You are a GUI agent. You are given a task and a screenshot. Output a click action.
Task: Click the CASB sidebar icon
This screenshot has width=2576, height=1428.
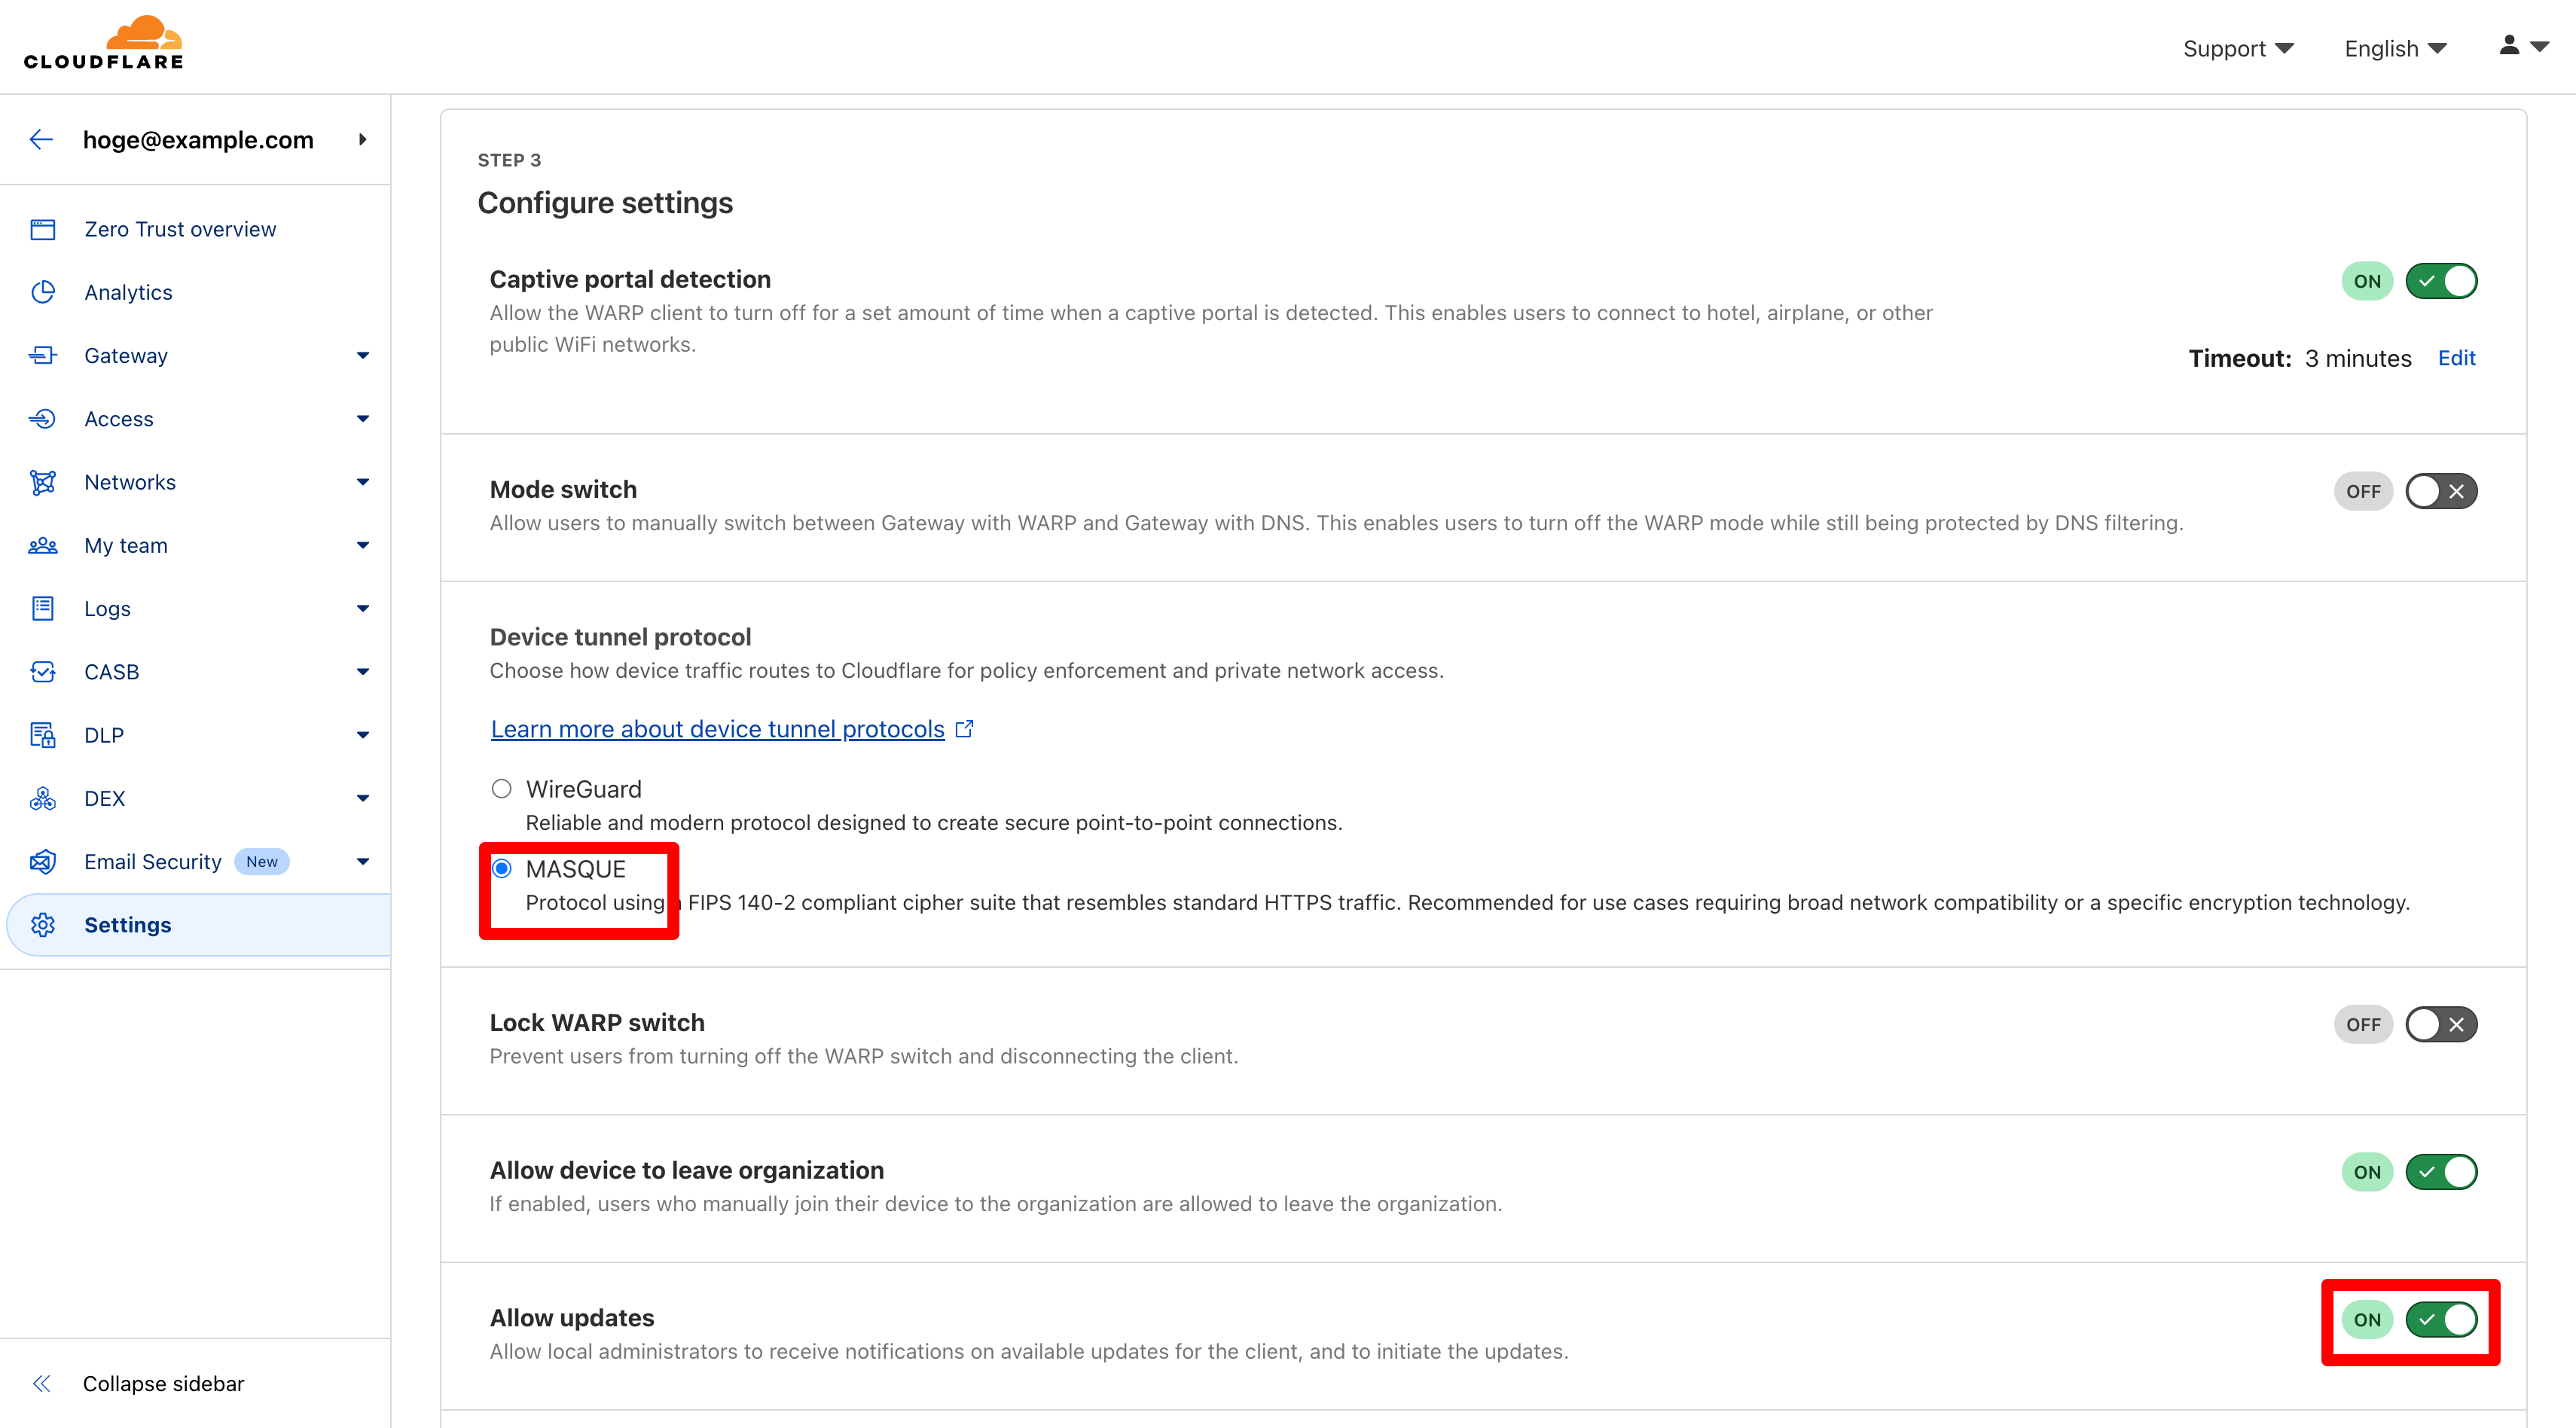(x=43, y=672)
